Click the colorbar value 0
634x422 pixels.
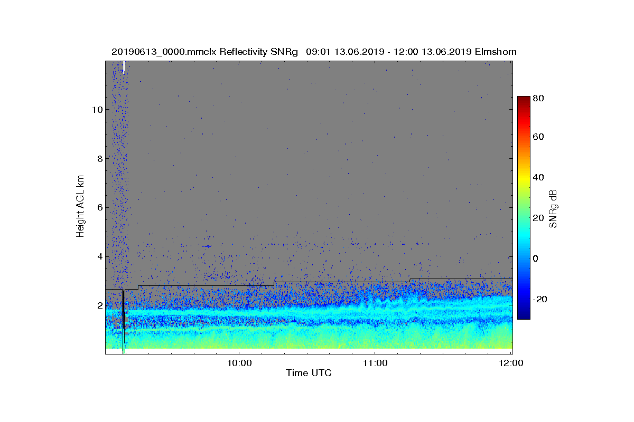click(536, 258)
